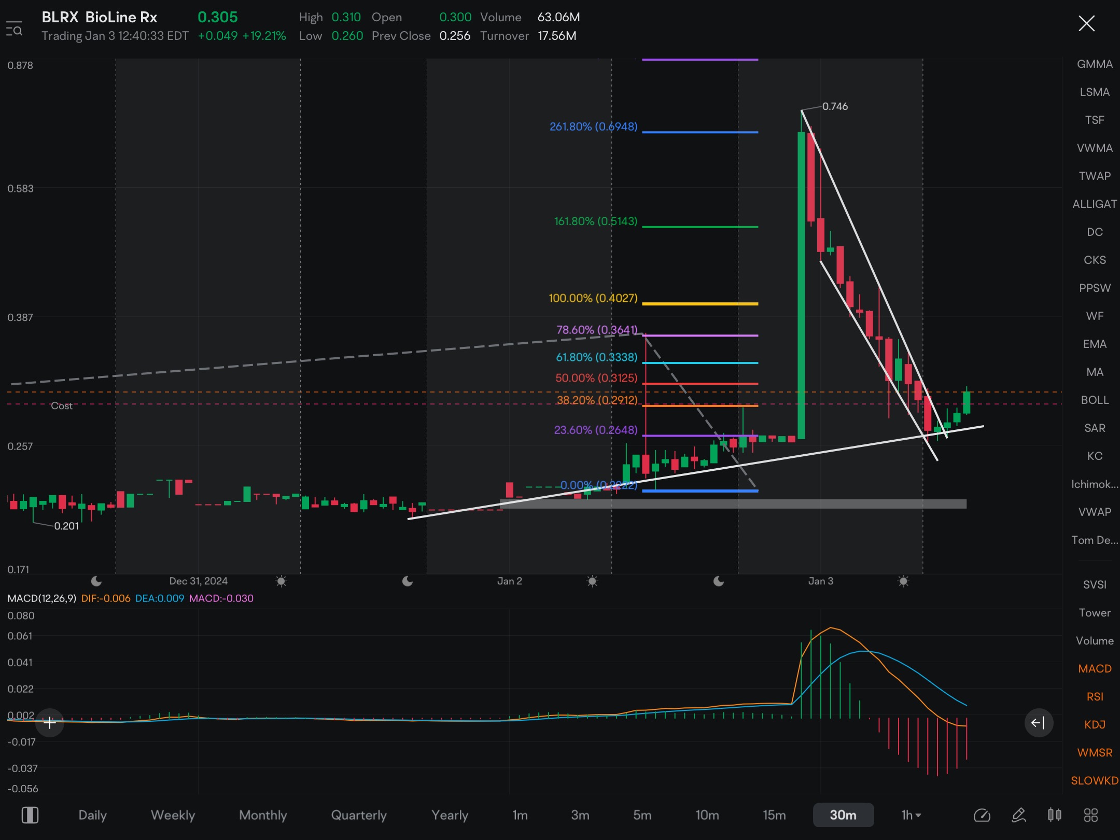Select the 161.80% (0.5143) Fibonacci level

tap(595, 221)
